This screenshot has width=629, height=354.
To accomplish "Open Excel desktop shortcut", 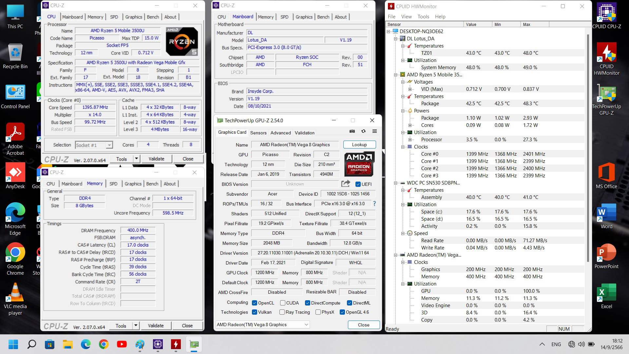I will [606, 296].
